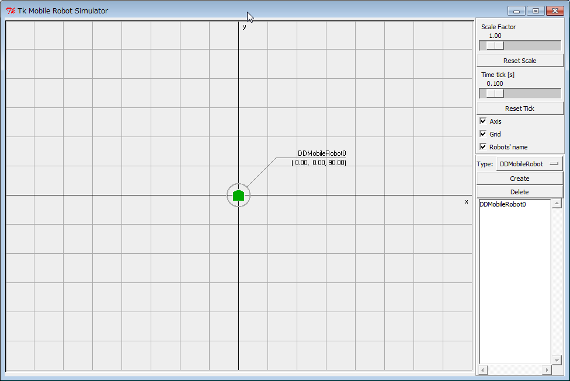Click the Scale Factor slider handle
Screen dimensions: 570x381
[x=495, y=46]
